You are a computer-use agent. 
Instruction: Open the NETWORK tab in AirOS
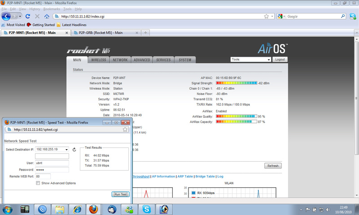[120, 60]
